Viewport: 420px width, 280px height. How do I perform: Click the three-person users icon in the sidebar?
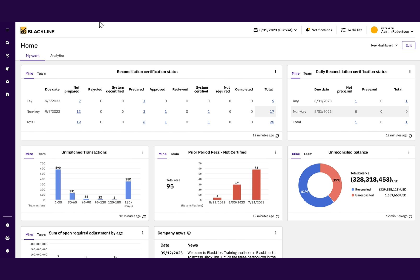pos(7,238)
